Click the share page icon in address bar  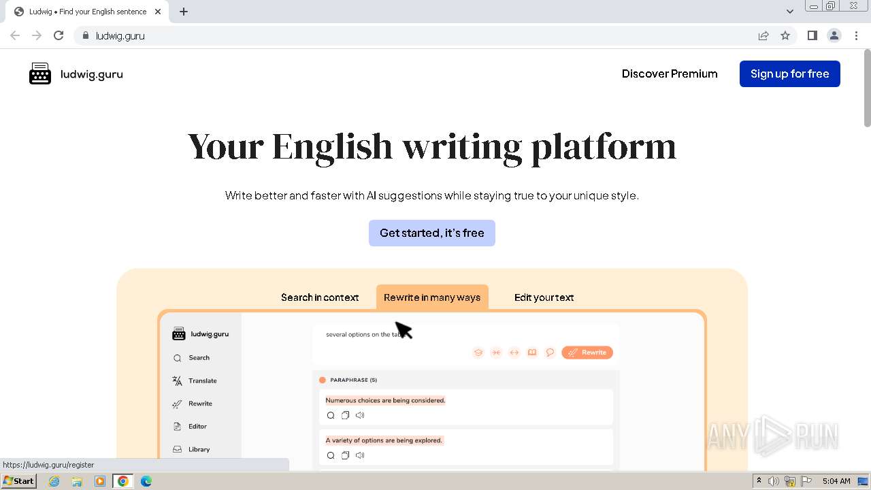(x=763, y=35)
